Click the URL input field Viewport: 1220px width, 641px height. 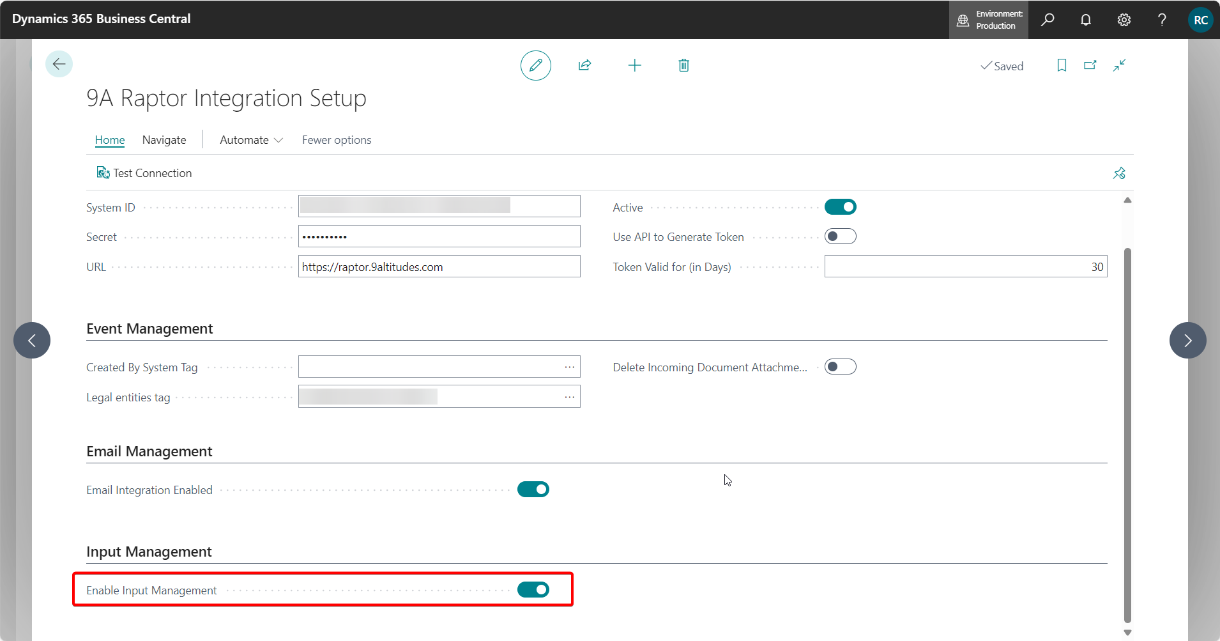click(x=439, y=266)
